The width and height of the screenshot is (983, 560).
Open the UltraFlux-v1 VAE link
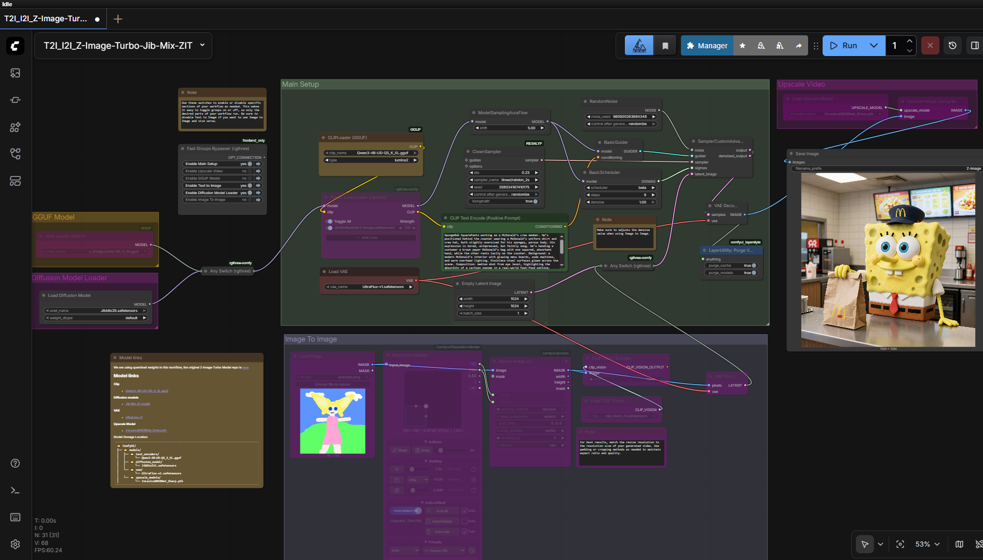pos(134,417)
